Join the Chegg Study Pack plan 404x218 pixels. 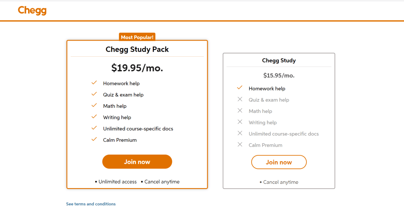[x=137, y=162]
